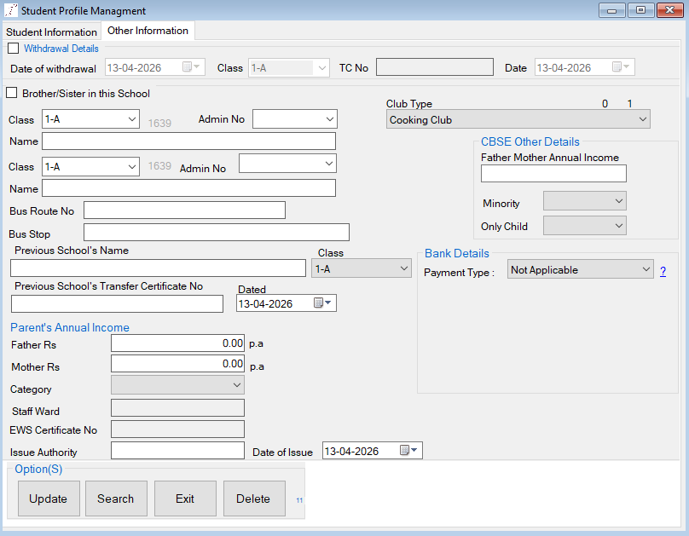Screen dimensions: 689x536
Task: Enable the Withdrawal Details checkbox
Action: tap(13, 49)
